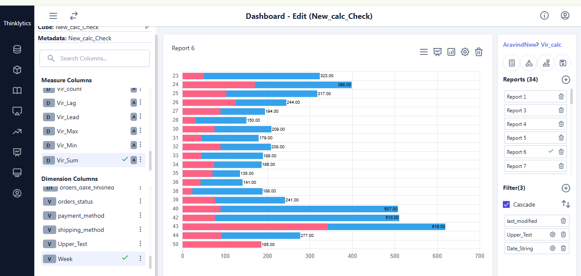Open options menu for Vir_Max column

(x=140, y=131)
